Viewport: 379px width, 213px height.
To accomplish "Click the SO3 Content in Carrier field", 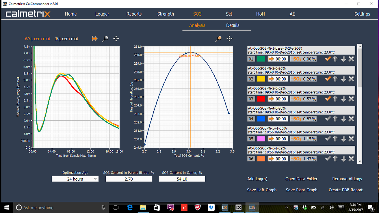I will pyautogui.click(x=182, y=179).
